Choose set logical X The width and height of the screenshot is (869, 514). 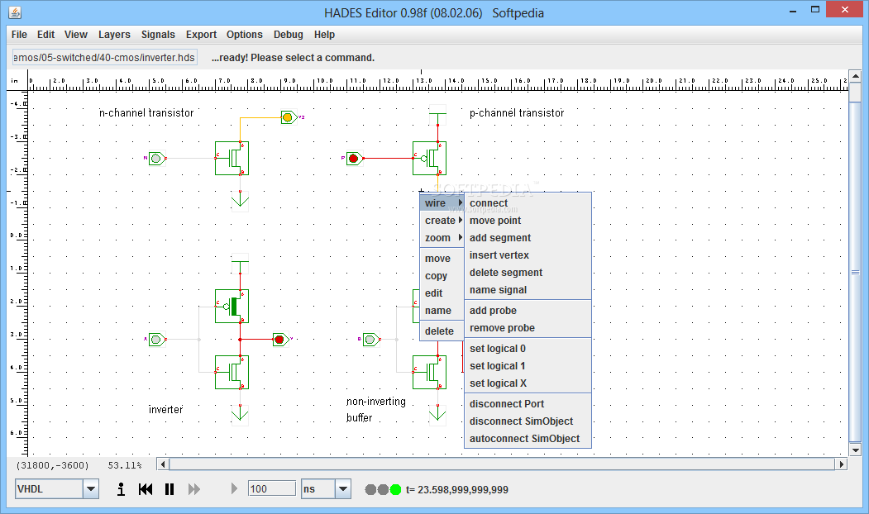click(528, 383)
